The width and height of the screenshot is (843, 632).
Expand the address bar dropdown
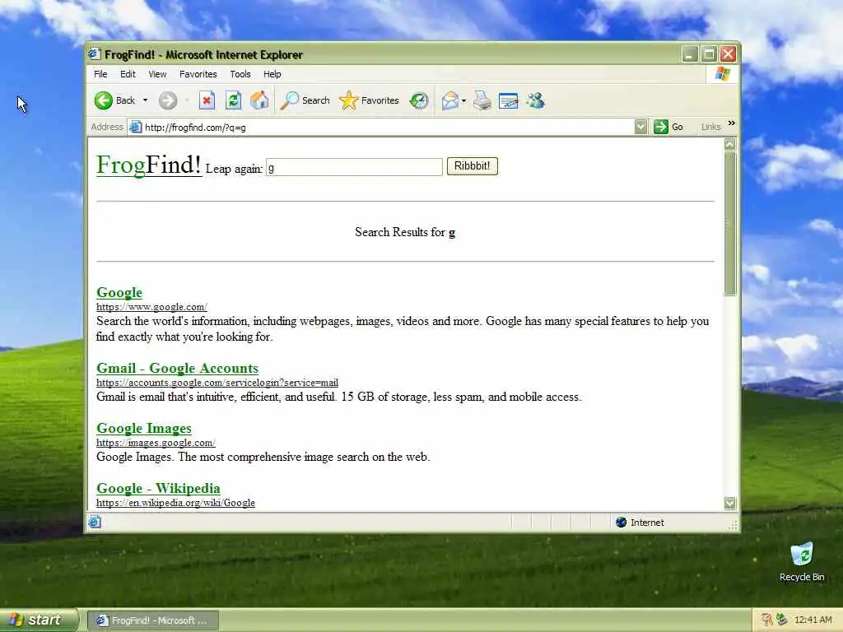coord(640,127)
